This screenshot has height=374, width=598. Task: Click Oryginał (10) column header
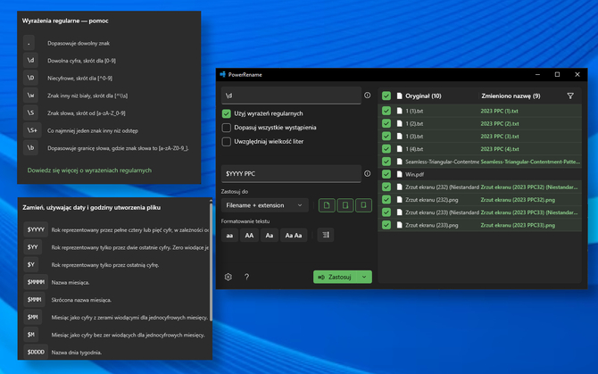coord(423,96)
